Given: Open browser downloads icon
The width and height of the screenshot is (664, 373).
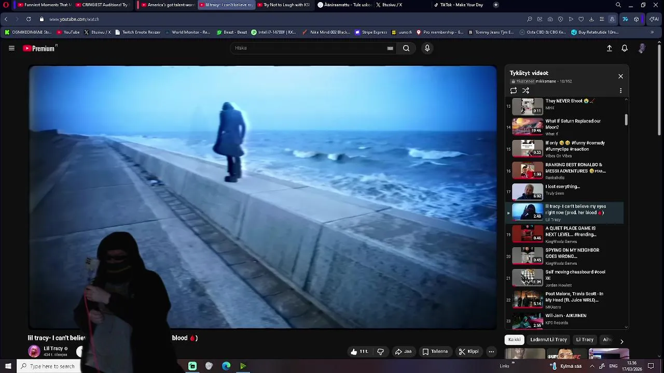Looking at the screenshot, I should pos(591,19).
